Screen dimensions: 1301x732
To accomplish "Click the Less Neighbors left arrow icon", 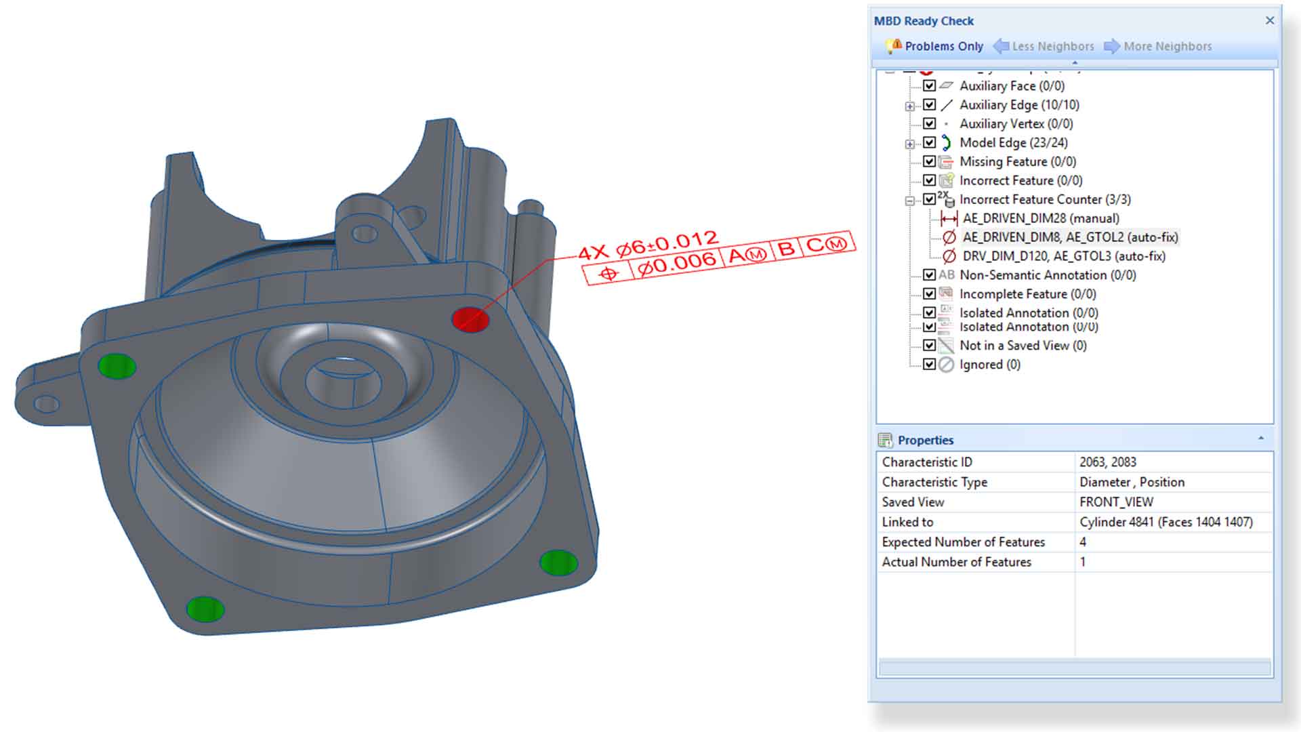I will coord(1001,46).
